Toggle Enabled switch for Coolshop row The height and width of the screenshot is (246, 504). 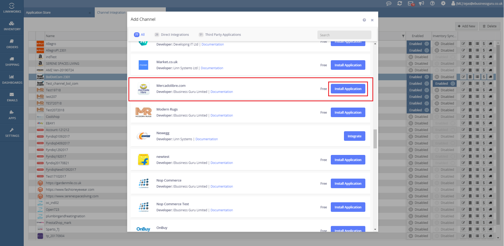[419, 117]
